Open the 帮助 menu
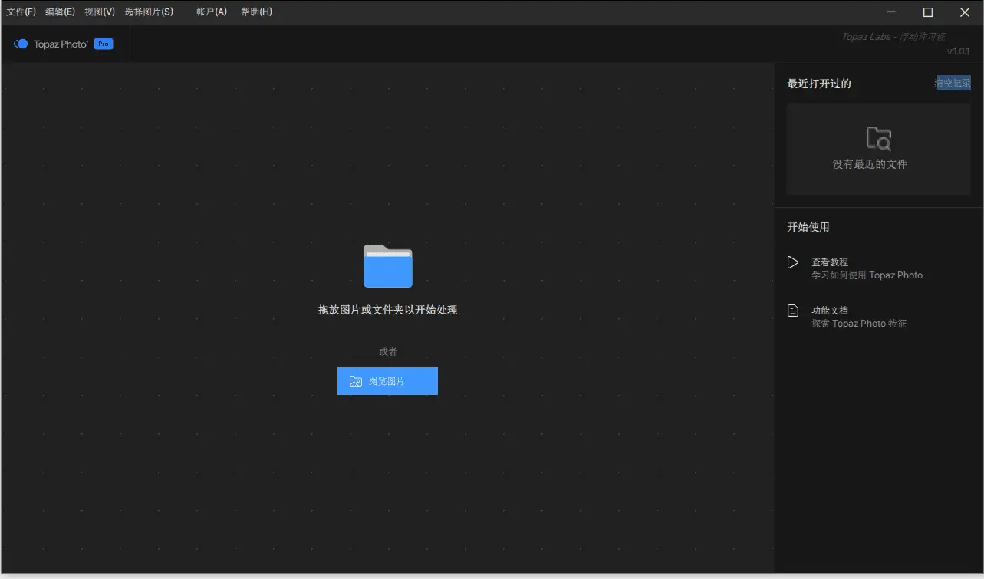The height and width of the screenshot is (579, 984). coord(255,12)
